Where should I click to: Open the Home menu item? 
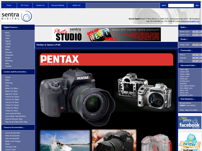coord(9,5)
